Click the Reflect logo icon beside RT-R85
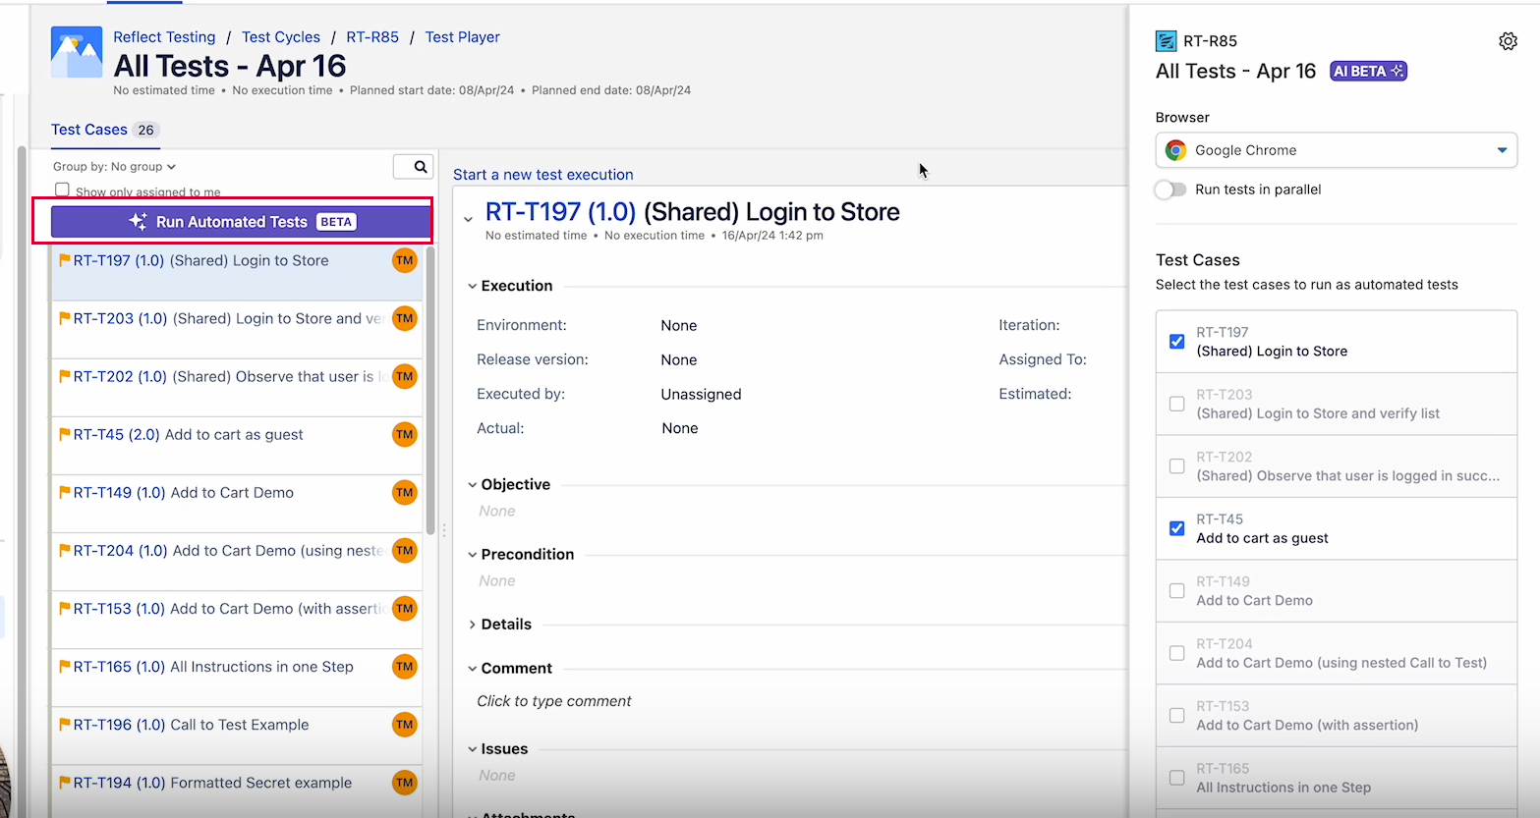1540x818 pixels. tap(1167, 41)
